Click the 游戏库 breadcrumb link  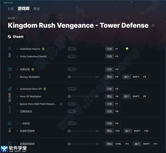[12, 18]
